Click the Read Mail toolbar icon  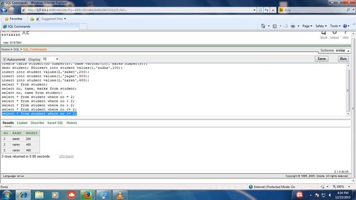coord(285,26)
